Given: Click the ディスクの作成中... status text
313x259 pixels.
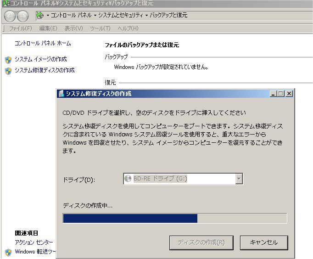Looking at the screenshot, I should (88, 205).
